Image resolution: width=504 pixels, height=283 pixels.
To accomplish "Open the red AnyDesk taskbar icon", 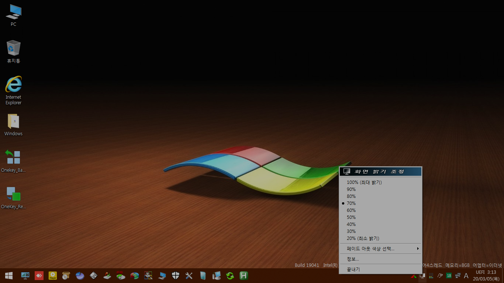I will (x=39, y=276).
